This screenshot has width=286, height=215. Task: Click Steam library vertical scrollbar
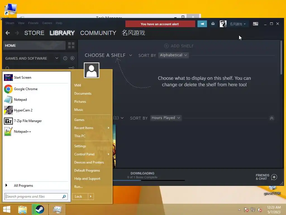pos(281,58)
